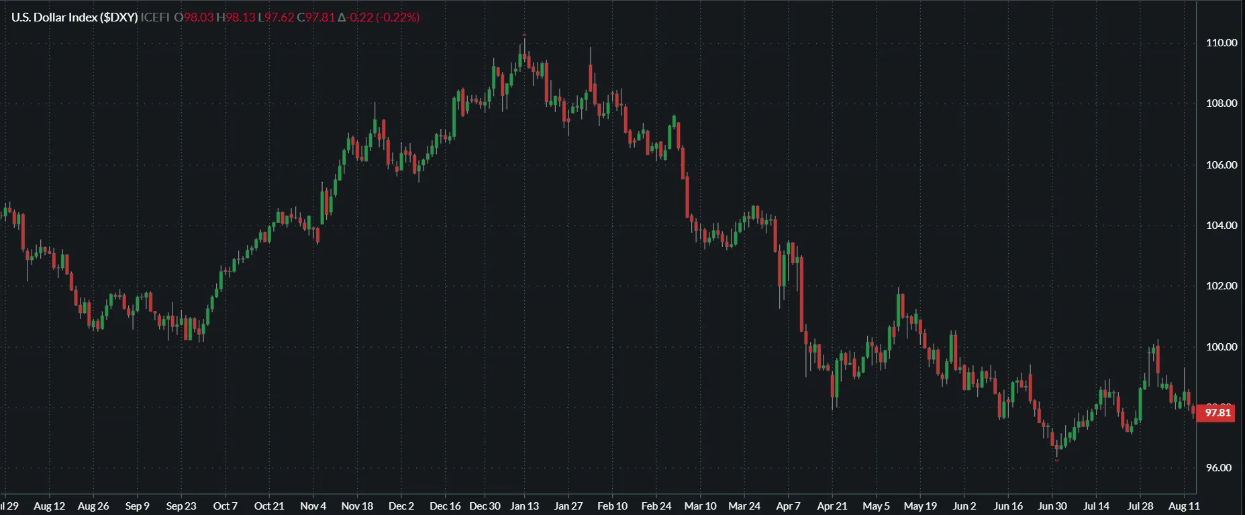
Task: Click the U.S. Dollar Index ($DXY) title
Action: coord(74,17)
